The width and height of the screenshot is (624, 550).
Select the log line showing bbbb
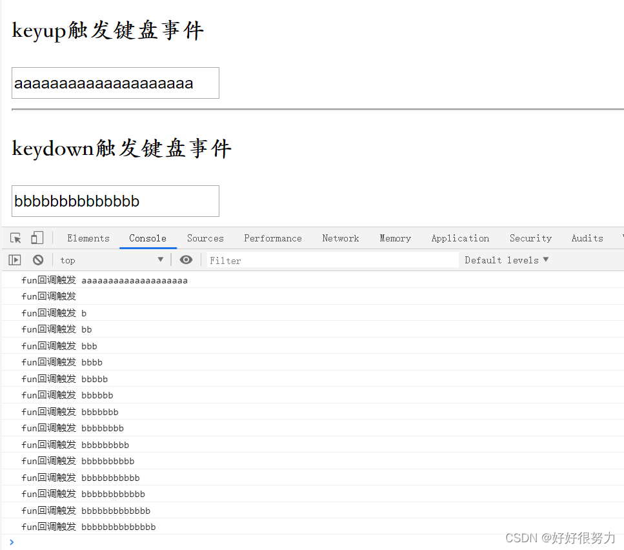coord(313,362)
